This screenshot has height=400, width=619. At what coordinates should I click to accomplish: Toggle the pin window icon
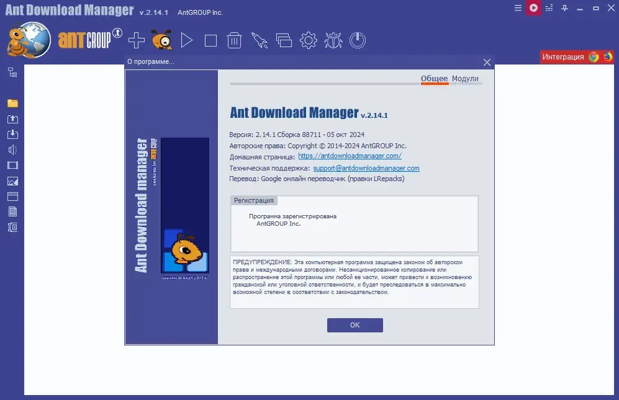pos(564,8)
